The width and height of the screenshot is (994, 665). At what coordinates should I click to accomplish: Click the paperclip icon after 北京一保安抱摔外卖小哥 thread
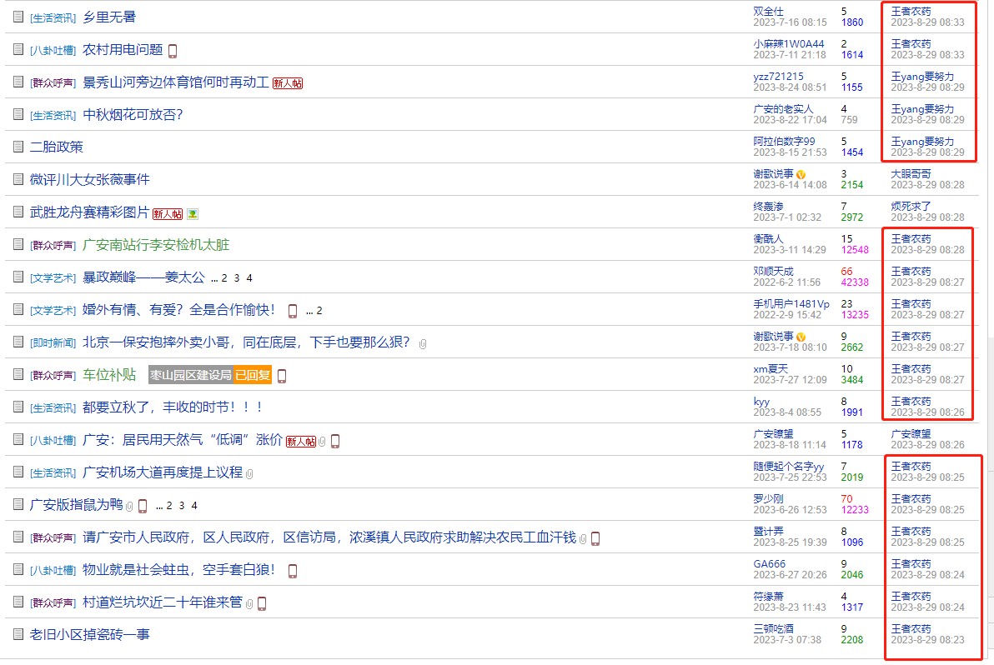(423, 343)
